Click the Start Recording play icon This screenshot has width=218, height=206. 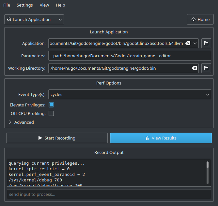[x=40, y=138]
